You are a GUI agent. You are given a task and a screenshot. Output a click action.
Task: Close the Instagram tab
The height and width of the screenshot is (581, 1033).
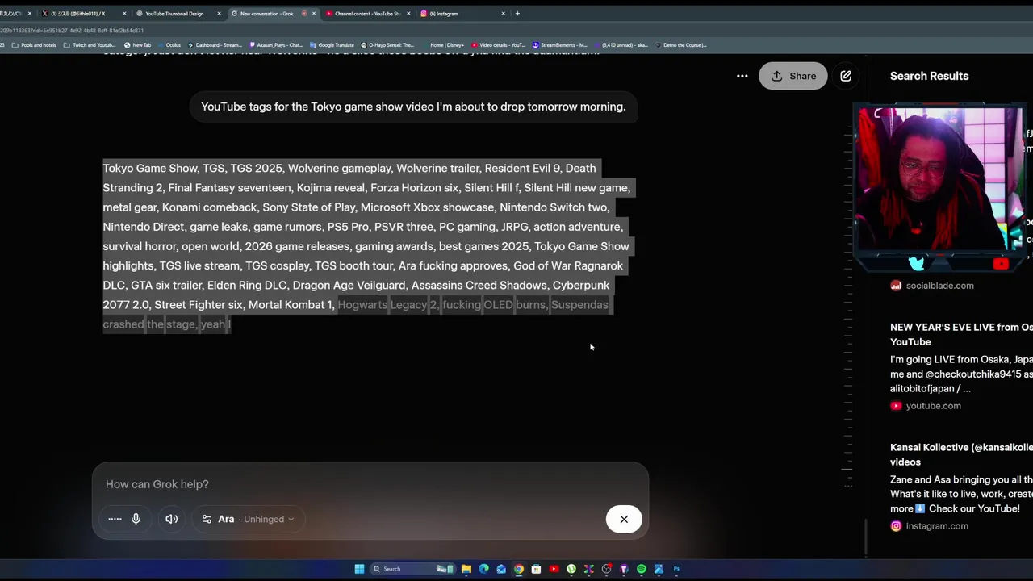(503, 14)
